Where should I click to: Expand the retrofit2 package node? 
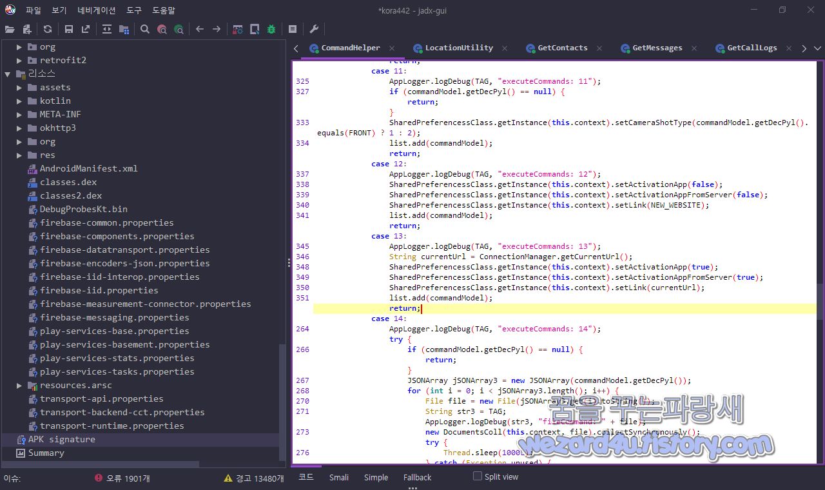point(19,60)
